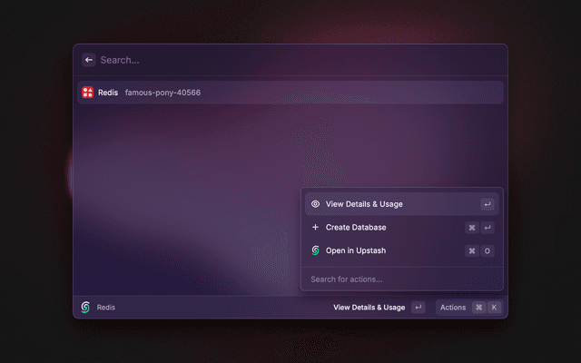Image resolution: width=581 pixels, height=363 pixels.
Task: Click the plus icon beside Create Database
Action: coord(315,228)
